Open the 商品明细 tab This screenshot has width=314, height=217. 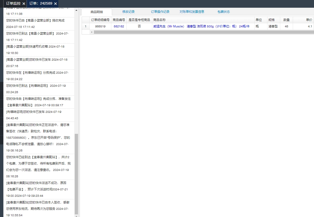pyautogui.click(x=97, y=12)
